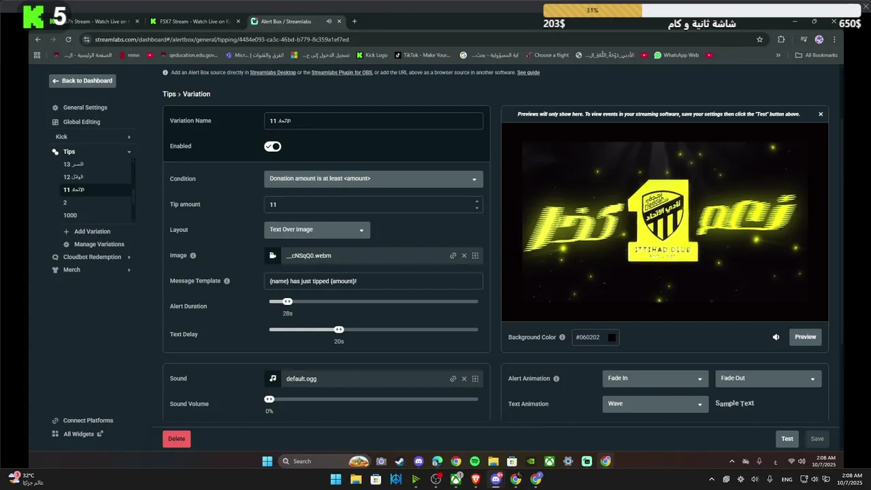Image resolution: width=871 pixels, height=490 pixels.
Task: Bookmark this page with the star icon
Action: coord(759,39)
